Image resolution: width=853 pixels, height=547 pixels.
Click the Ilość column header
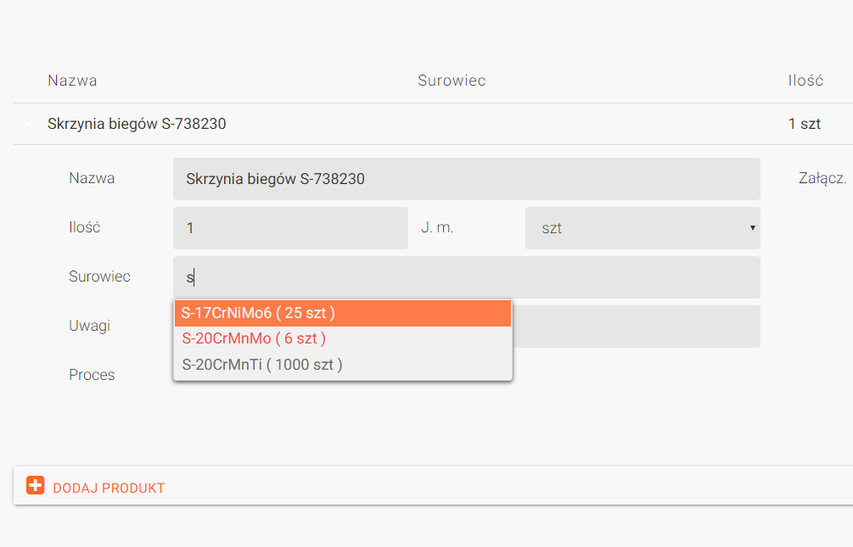pyautogui.click(x=805, y=81)
